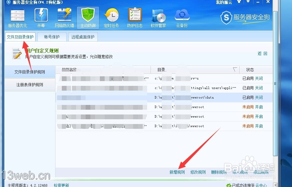The height and width of the screenshot is (187, 292).
Task: Open the 目录 column filter dropdown
Action: pos(235,69)
